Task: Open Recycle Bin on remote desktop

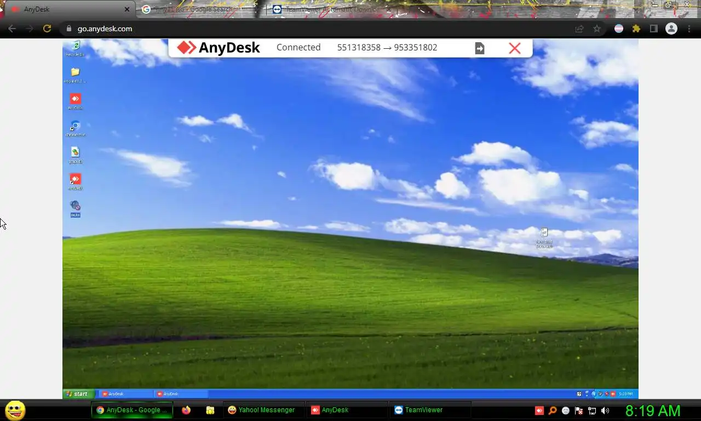Action: coord(76,48)
